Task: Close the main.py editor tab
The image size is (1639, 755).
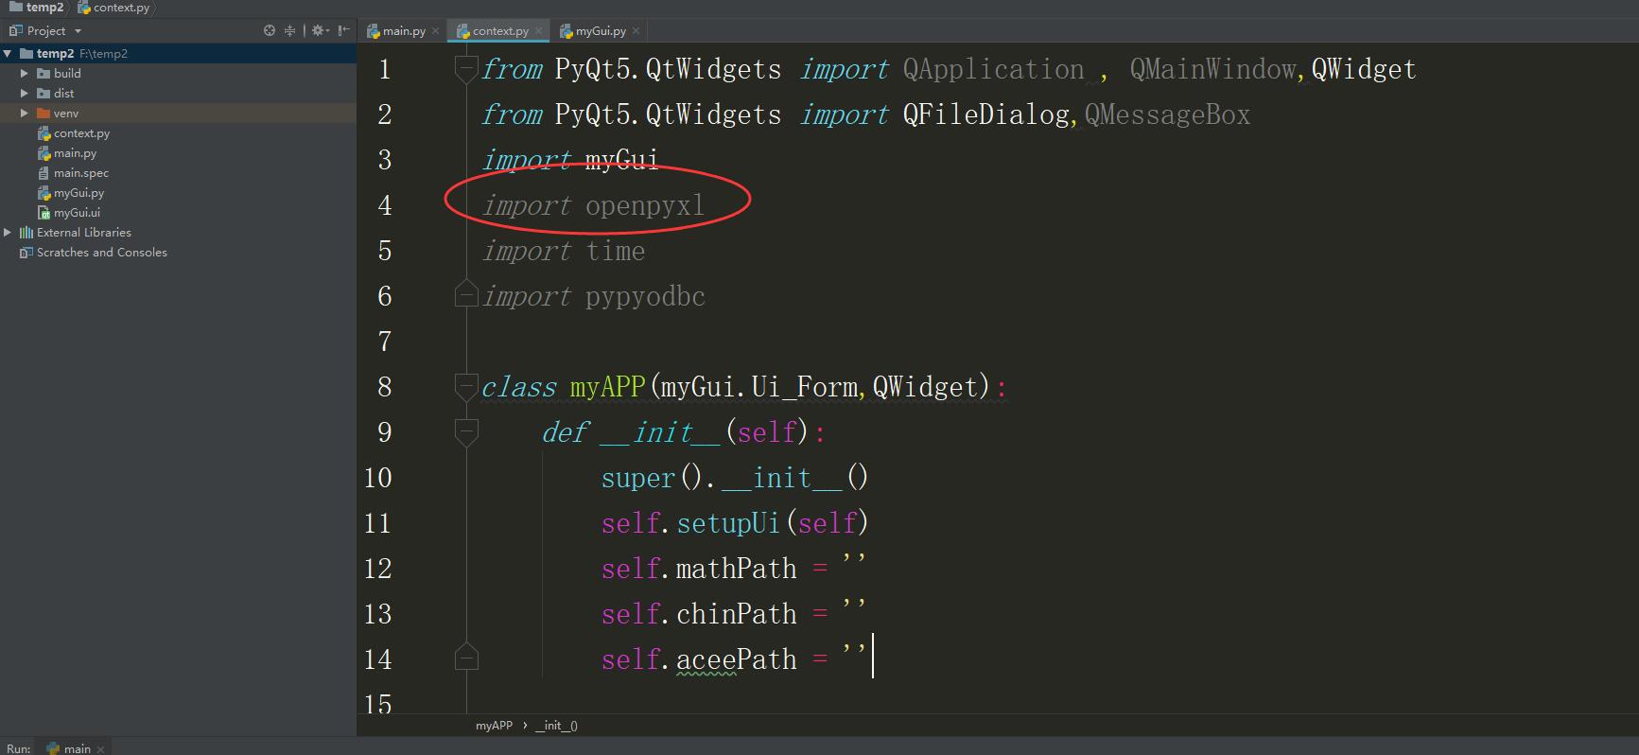Action: (x=435, y=31)
